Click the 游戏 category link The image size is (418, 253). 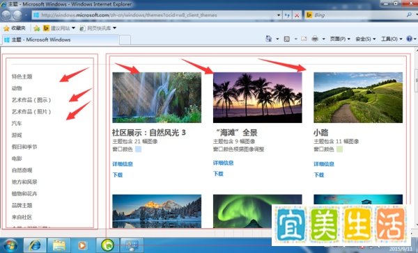click(17, 135)
